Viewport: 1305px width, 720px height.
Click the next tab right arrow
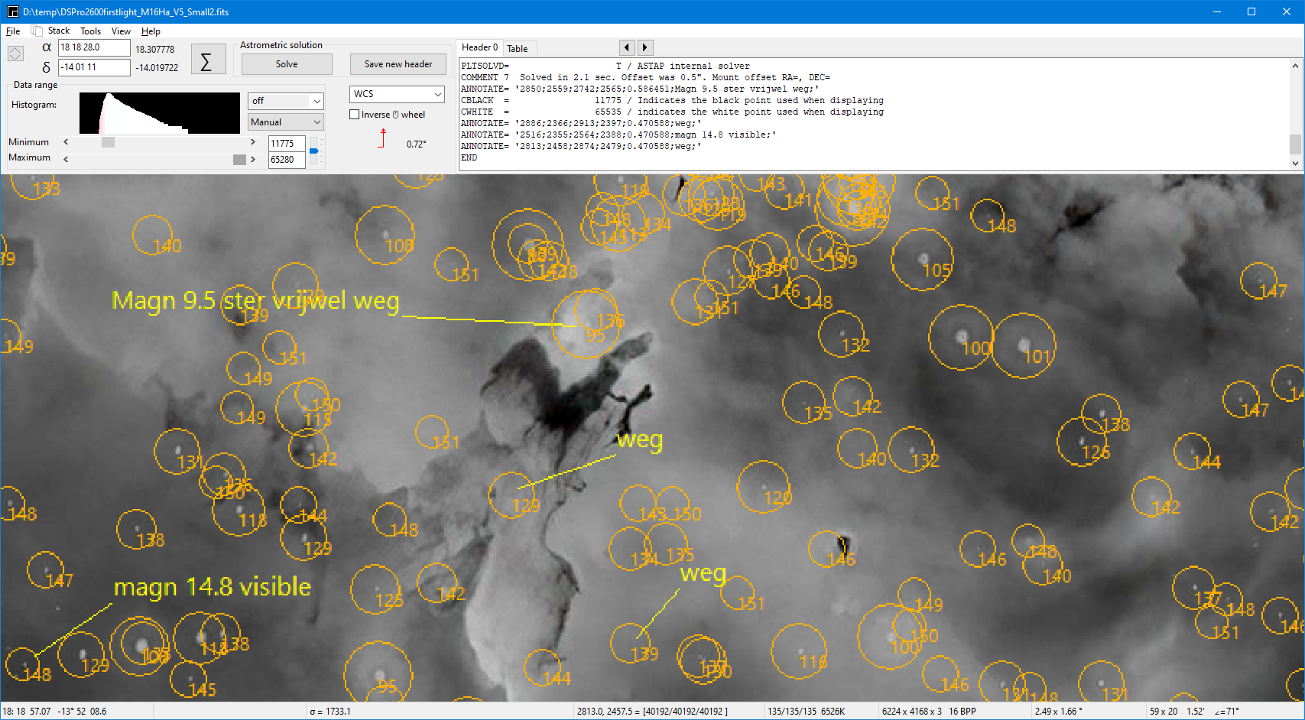point(645,47)
